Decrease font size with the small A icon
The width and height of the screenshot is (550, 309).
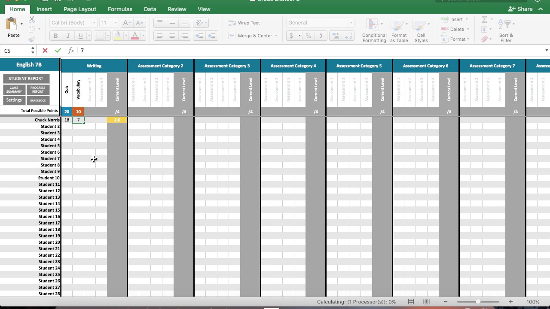139,23
